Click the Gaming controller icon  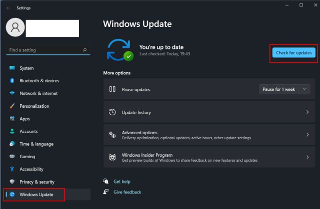point(12,157)
